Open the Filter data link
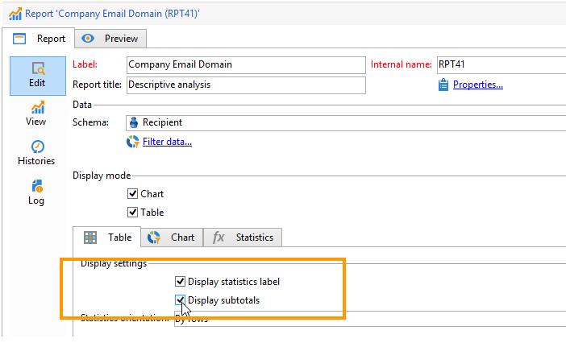This screenshot has width=566, height=347. point(167,143)
